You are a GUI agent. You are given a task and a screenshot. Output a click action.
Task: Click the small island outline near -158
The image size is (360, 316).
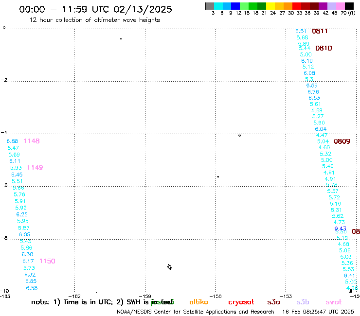(169, 267)
